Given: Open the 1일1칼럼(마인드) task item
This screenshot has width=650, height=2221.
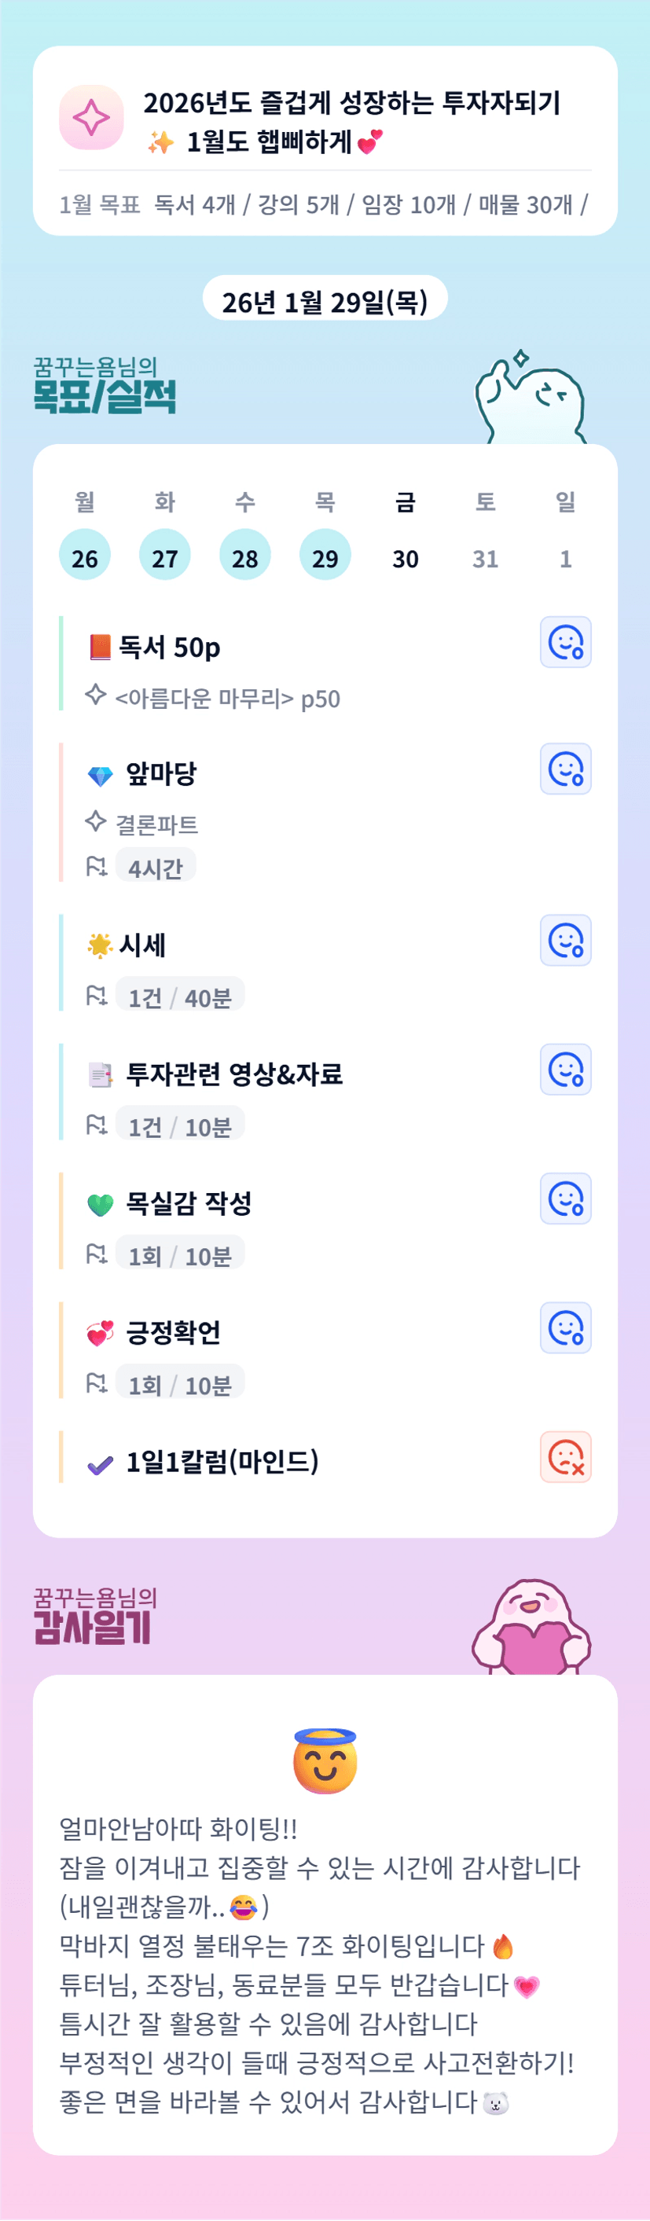Looking at the screenshot, I should 222,1461.
